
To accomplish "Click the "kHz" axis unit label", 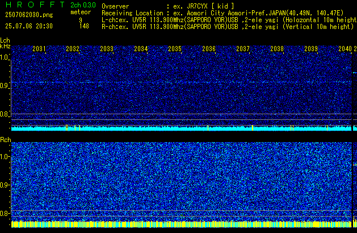I will [x=5, y=46].
